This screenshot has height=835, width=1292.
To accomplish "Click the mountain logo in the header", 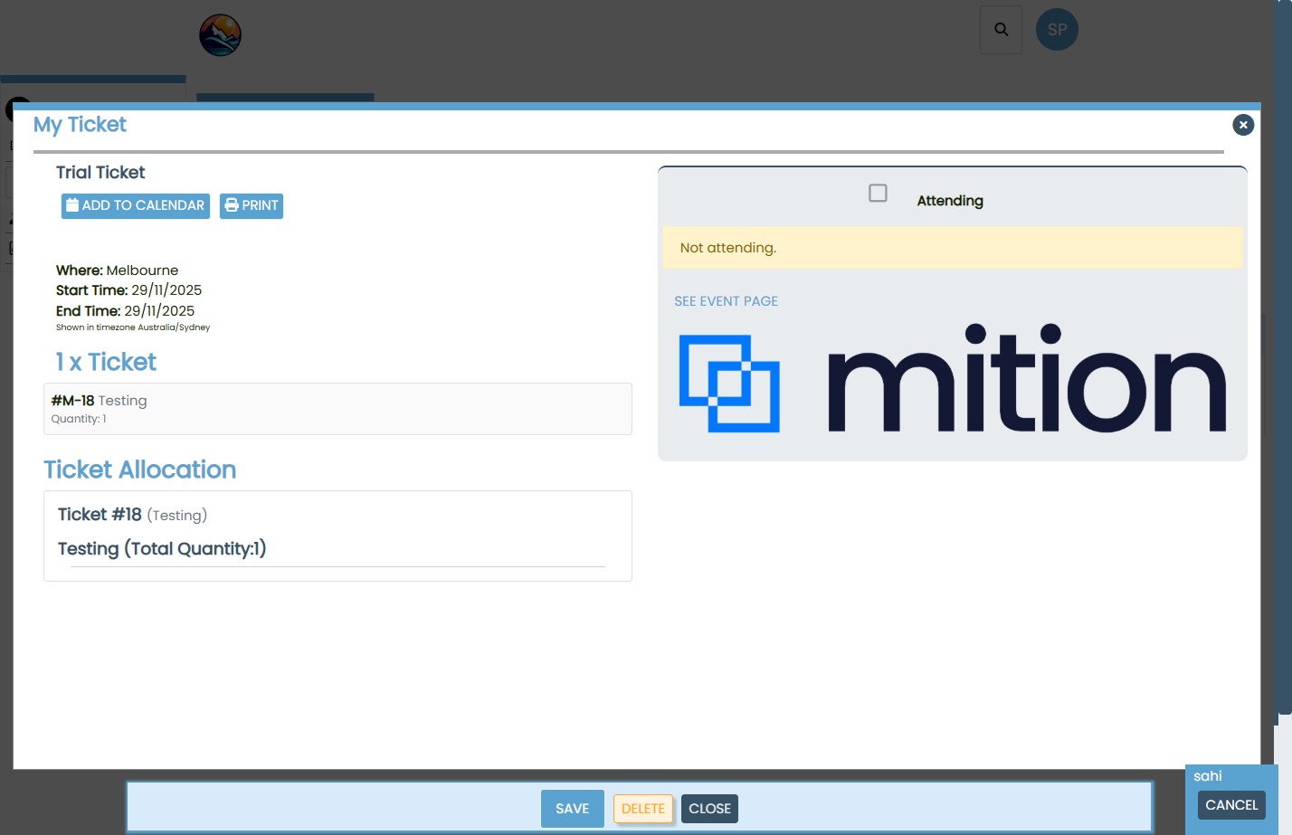I will (x=220, y=35).
